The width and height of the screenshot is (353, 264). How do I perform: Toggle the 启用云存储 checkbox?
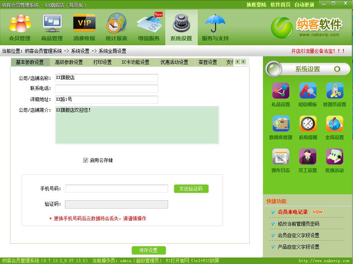(85, 160)
